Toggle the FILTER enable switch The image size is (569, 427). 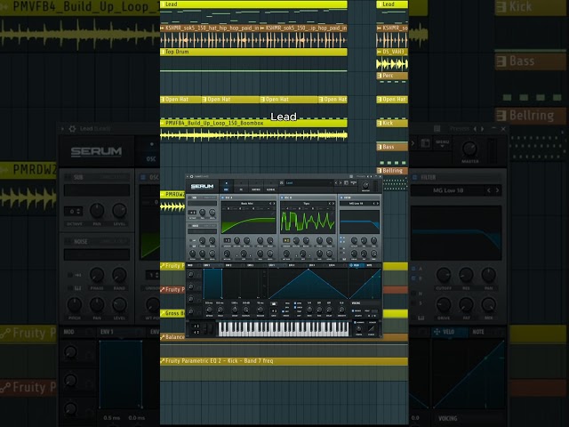pyautogui.click(x=341, y=197)
